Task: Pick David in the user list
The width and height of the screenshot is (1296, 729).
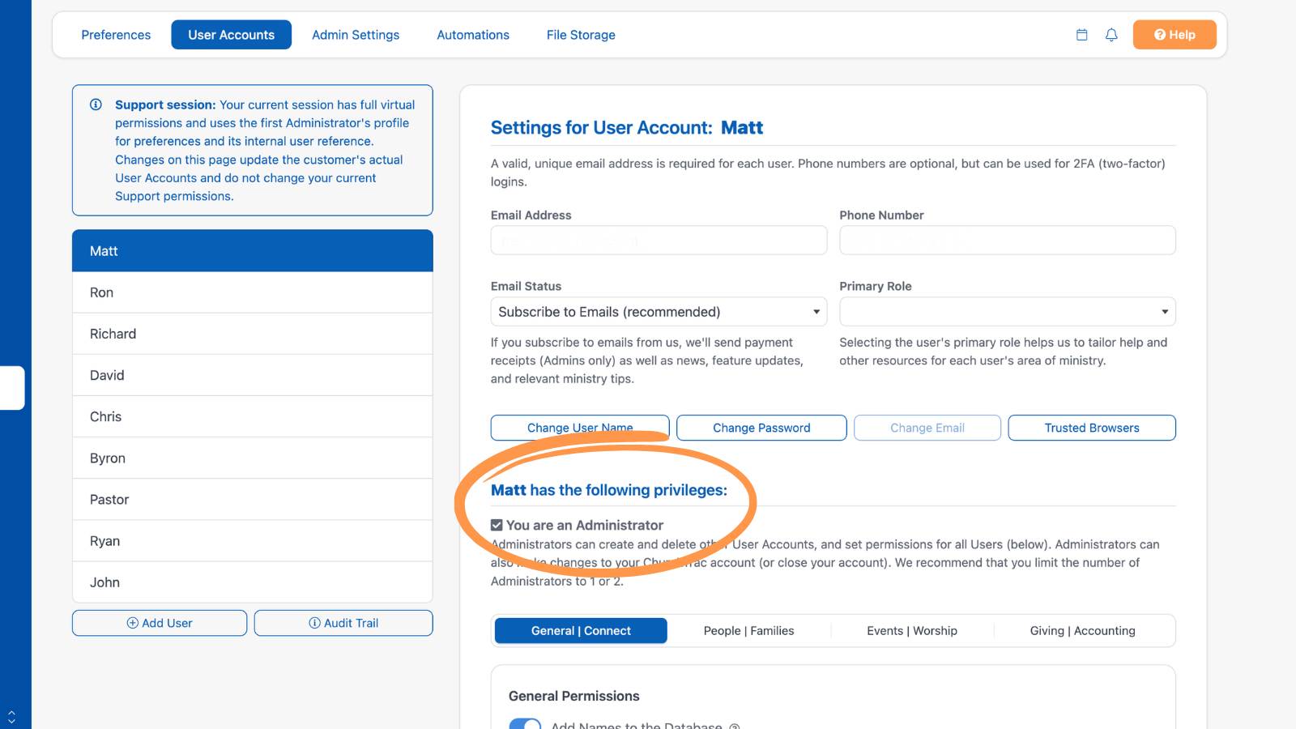Action: (253, 375)
